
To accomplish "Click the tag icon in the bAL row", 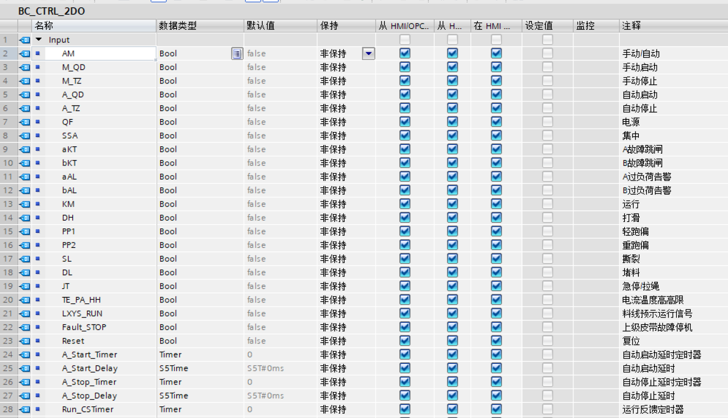I will (25, 190).
